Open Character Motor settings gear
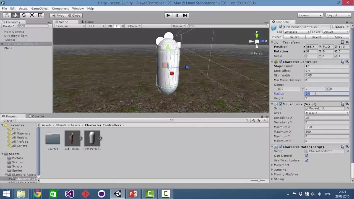Viewport: 354px width, 199px height. [x=347, y=147]
